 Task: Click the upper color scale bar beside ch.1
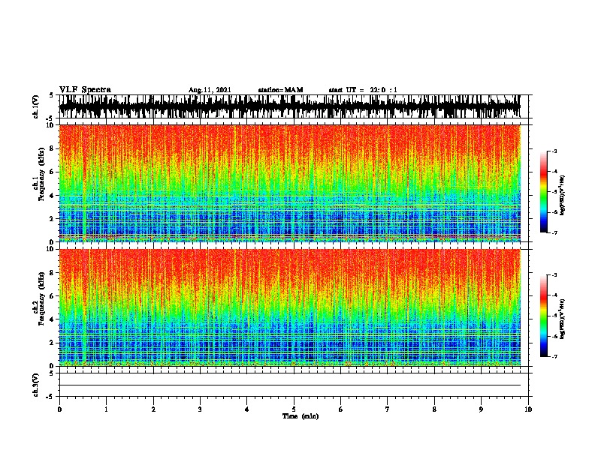click(x=543, y=192)
